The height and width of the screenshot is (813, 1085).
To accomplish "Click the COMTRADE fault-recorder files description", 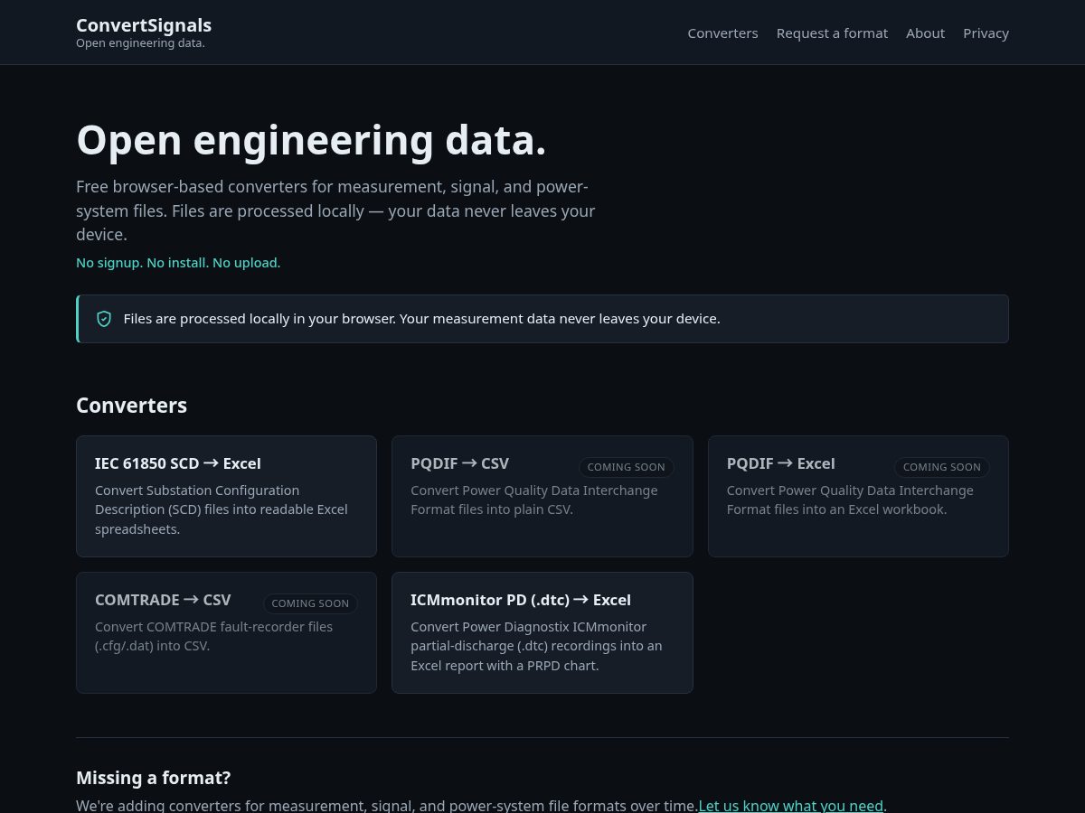I will tap(213, 636).
